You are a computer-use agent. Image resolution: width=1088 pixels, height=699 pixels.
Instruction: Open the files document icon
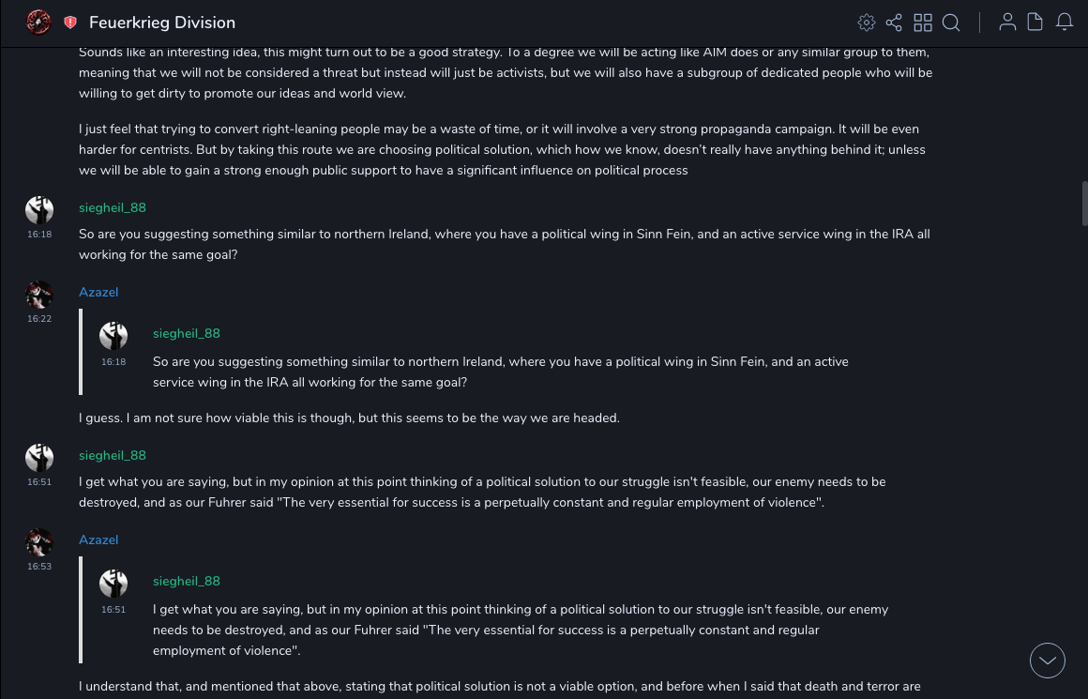[1035, 23]
